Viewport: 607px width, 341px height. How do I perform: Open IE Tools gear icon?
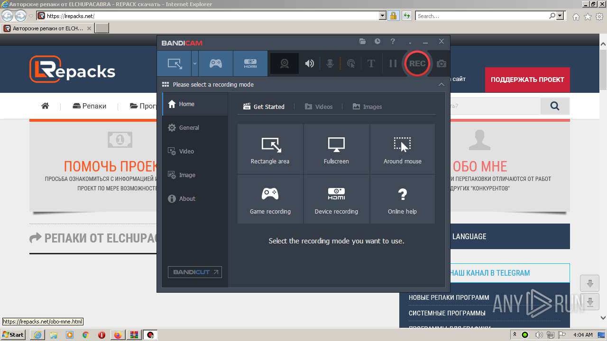[599, 16]
